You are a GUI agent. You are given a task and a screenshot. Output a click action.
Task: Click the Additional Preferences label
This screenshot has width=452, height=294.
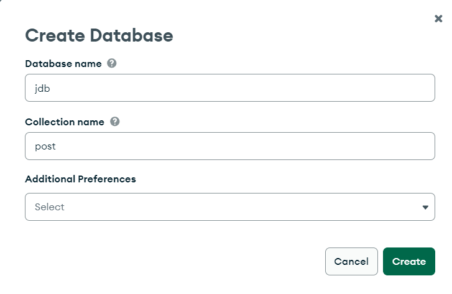(80, 179)
